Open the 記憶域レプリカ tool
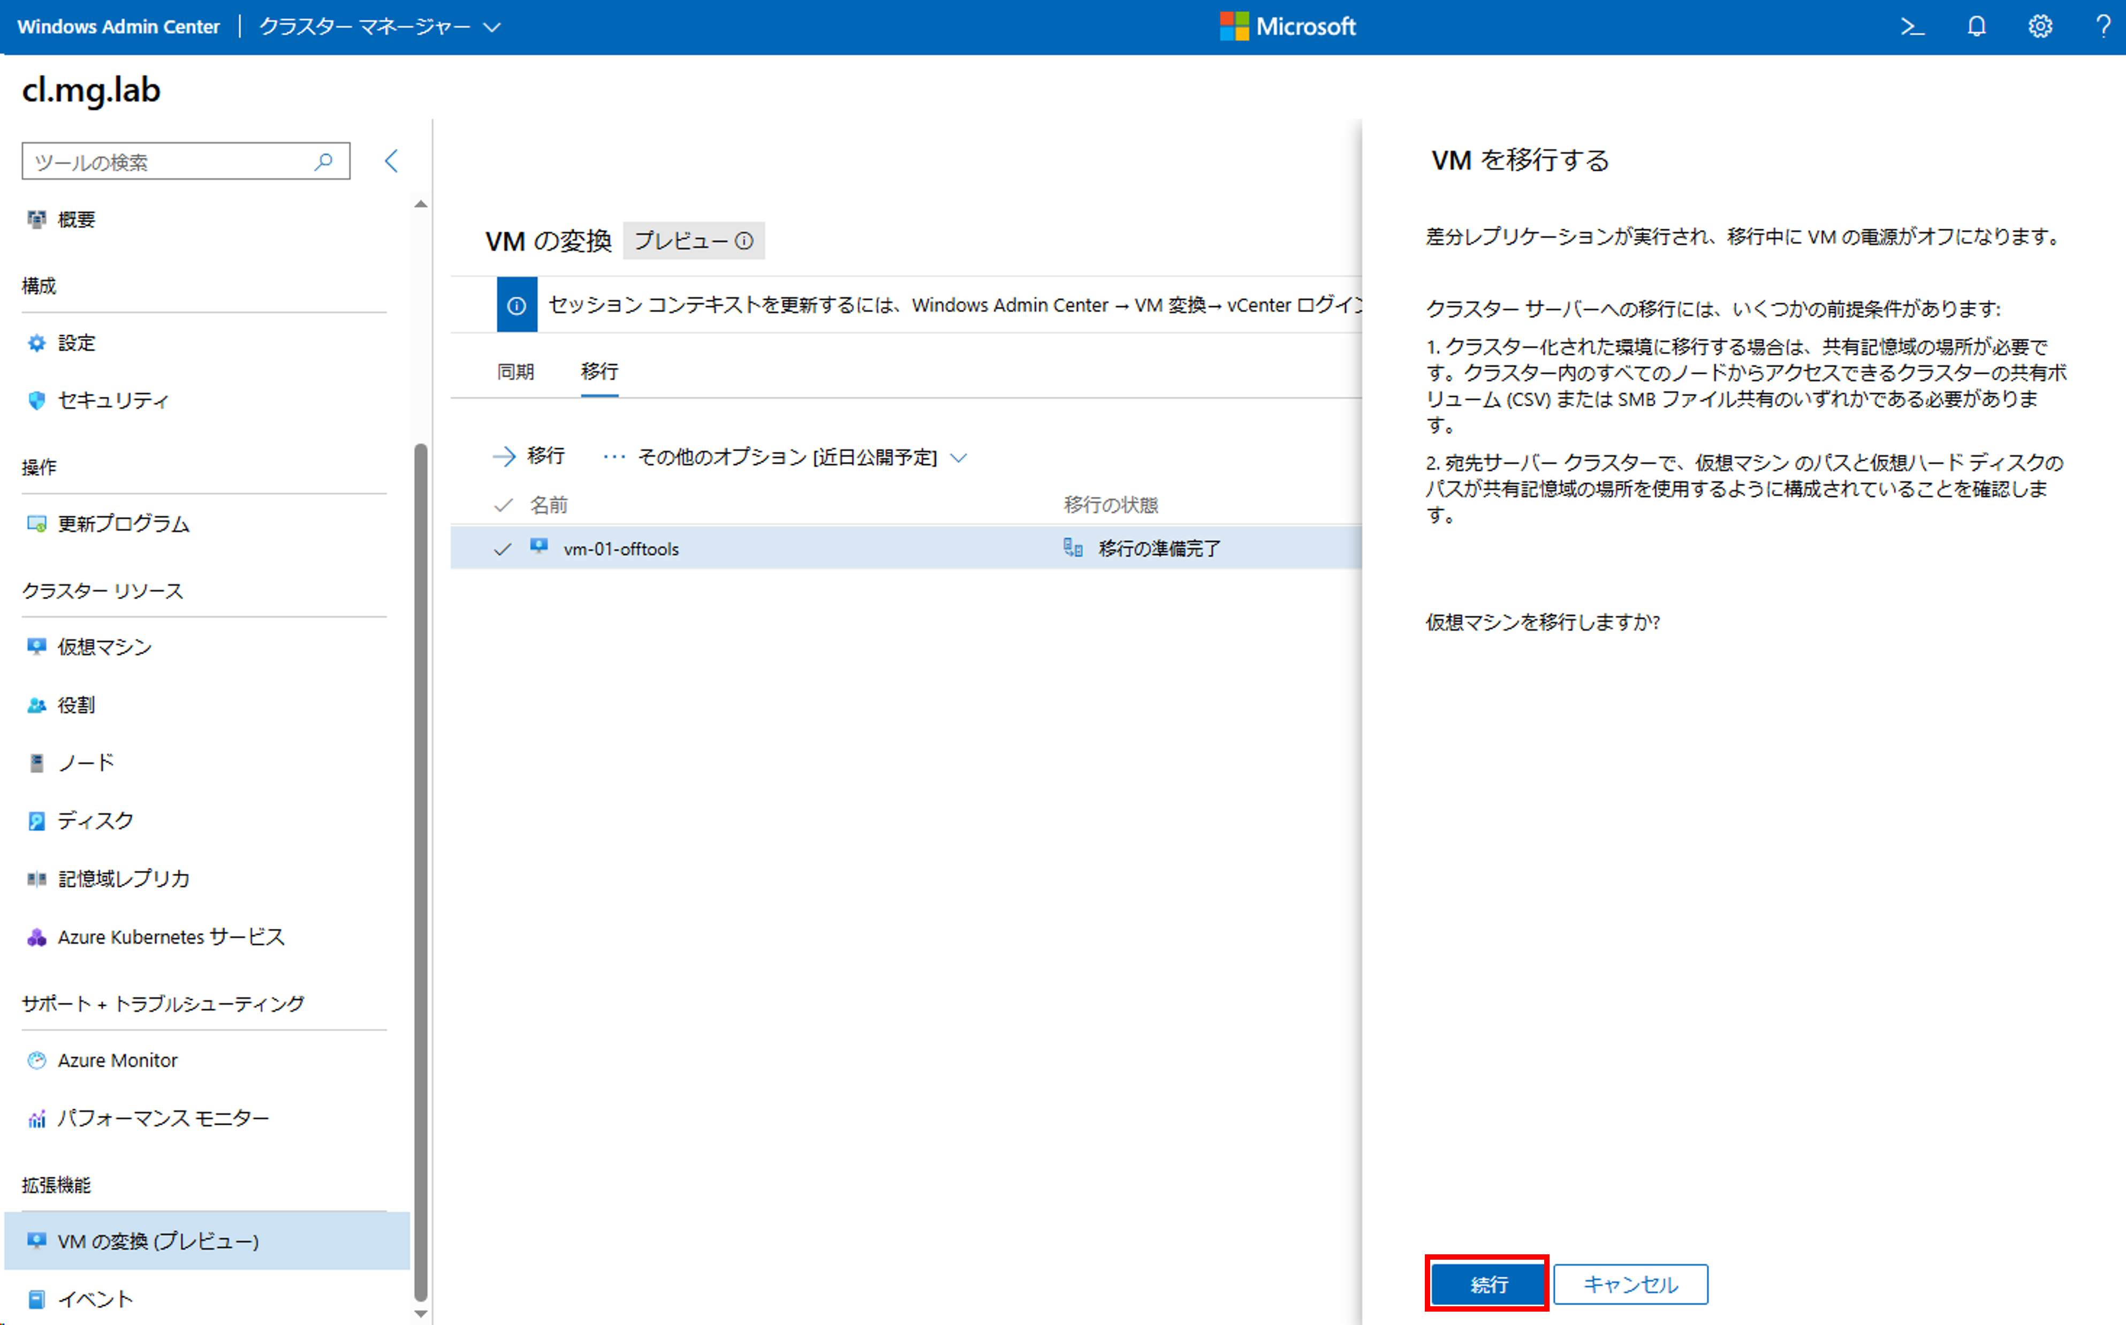The image size is (2126, 1325). (x=124, y=878)
